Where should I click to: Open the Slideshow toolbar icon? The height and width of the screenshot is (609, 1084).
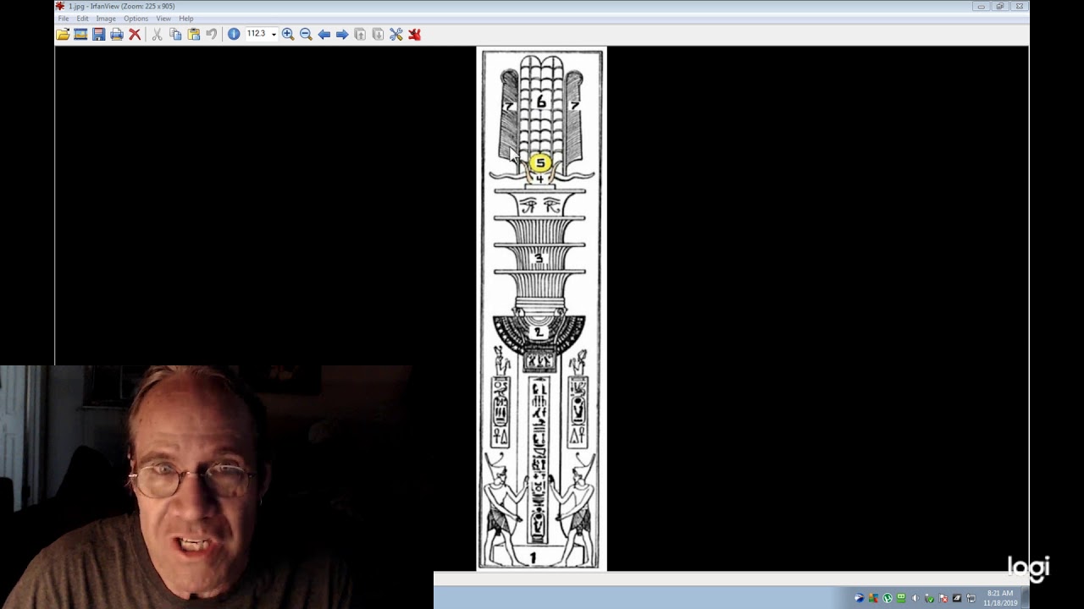click(x=80, y=34)
